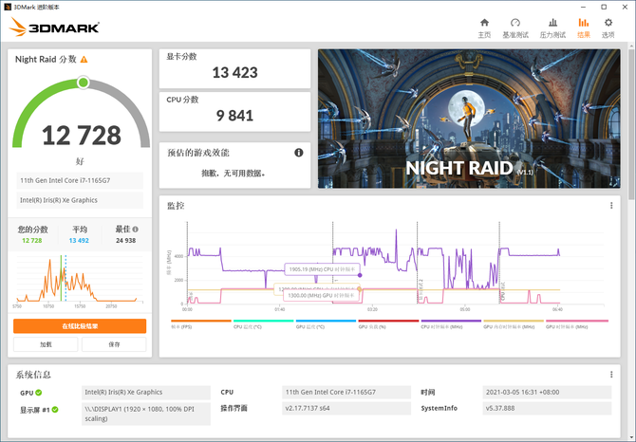Open the three-dot menu of monitoring panel

(611, 206)
